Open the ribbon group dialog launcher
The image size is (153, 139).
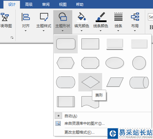[12, 37]
